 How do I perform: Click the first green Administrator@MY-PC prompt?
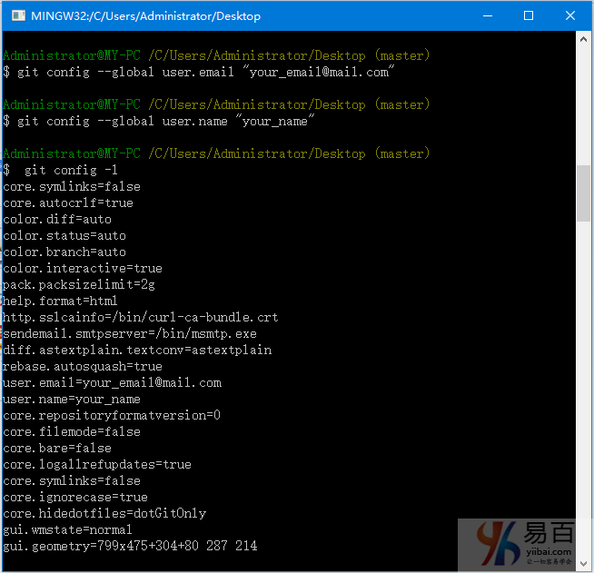[72, 55]
